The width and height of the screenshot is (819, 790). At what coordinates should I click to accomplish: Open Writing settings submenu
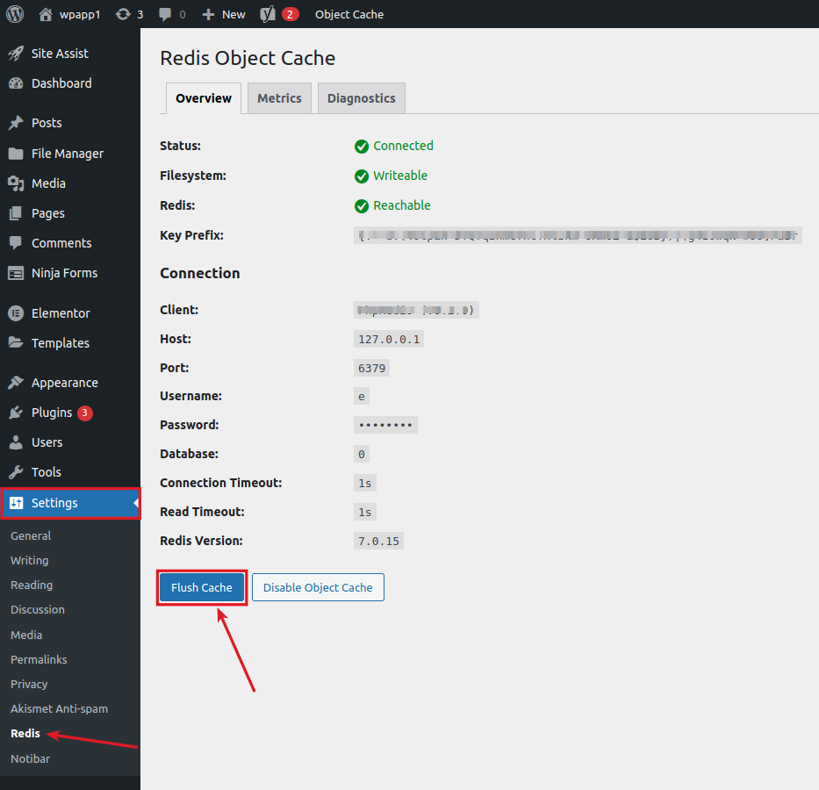pos(30,560)
